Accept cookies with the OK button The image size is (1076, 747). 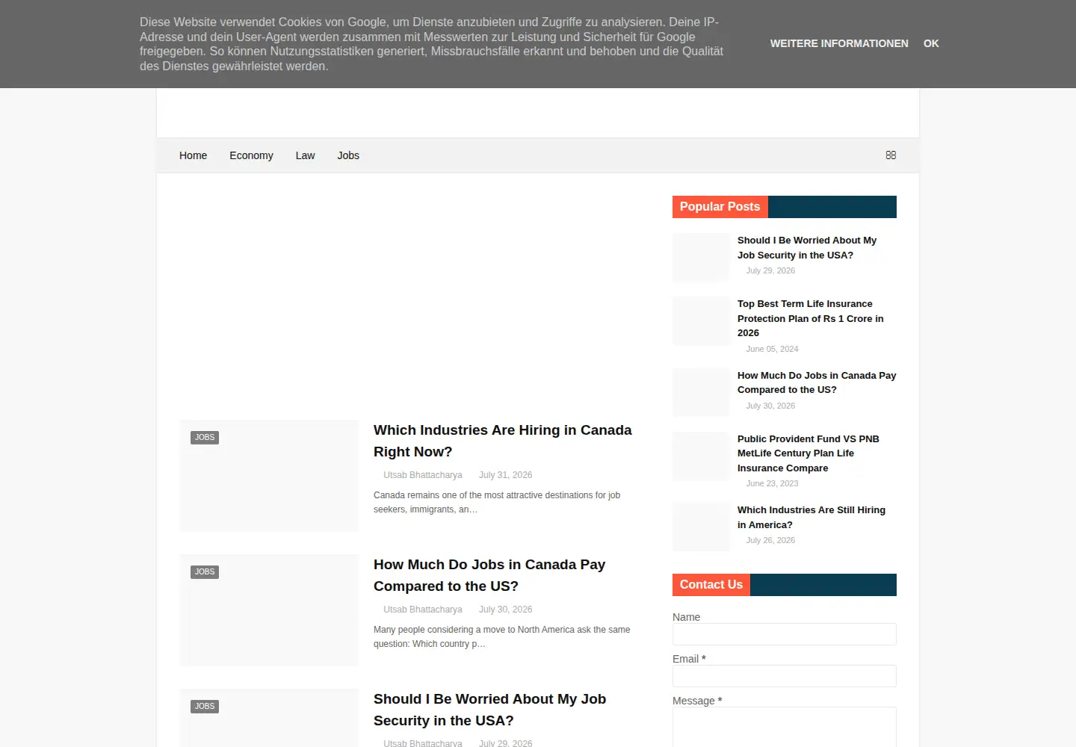click(931, 43)
